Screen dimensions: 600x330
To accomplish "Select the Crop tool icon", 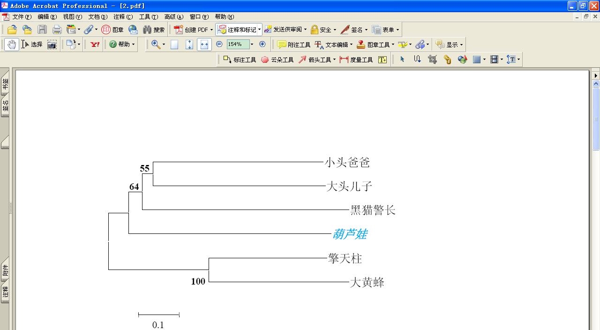I will (x=432, y=60).
